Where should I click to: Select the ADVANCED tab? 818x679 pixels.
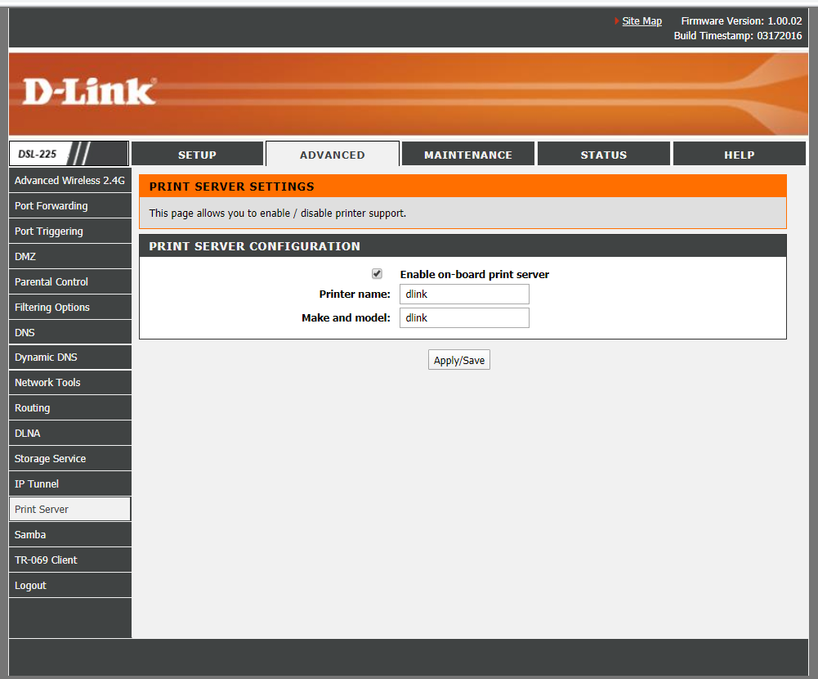pos(333,155)
